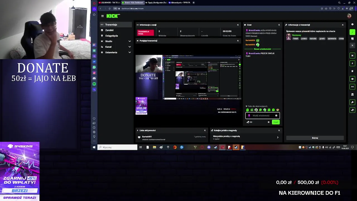The width and height of the screenshot is (357, 201).
Task: Click the karaoke tag
Action: pyautogui.click(x=313, y=39)
